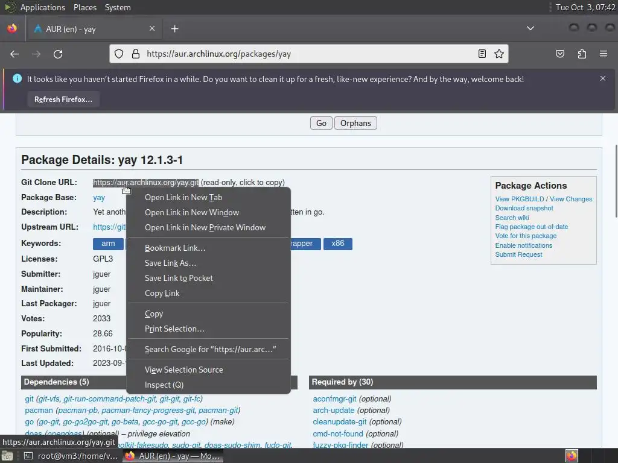Click the git dependency link
618x463 pixels.
tap(29, 399)
